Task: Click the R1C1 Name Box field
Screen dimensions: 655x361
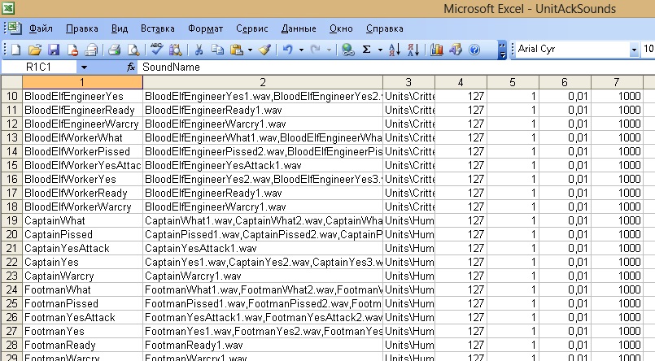Action: coord(39,67)
